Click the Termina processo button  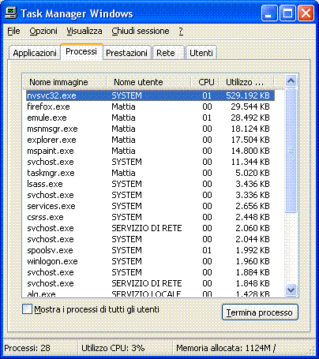coord(260,312)
